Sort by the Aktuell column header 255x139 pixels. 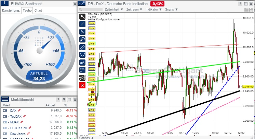tap(50, 105)
